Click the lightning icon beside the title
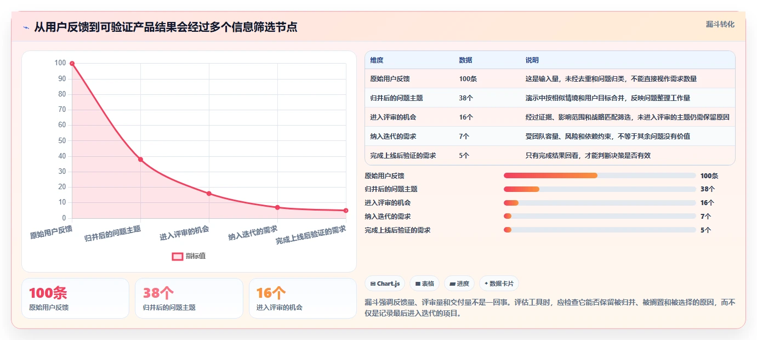 (26, 27)
